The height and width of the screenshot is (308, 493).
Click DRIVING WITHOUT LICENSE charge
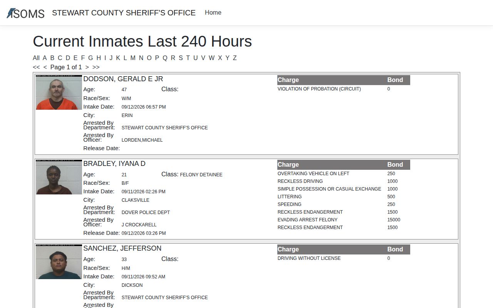point(309,258)
